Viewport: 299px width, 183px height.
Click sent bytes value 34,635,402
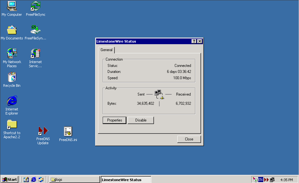tap(145, 103)
